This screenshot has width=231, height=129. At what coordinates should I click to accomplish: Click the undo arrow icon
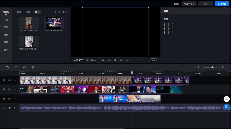(7, 67)
